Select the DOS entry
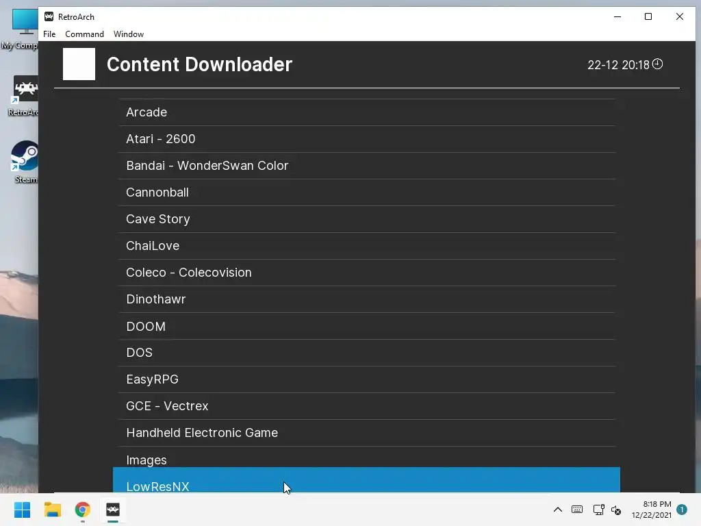The width and height of the screenshot is (701, 526). [x=367, y=353]
